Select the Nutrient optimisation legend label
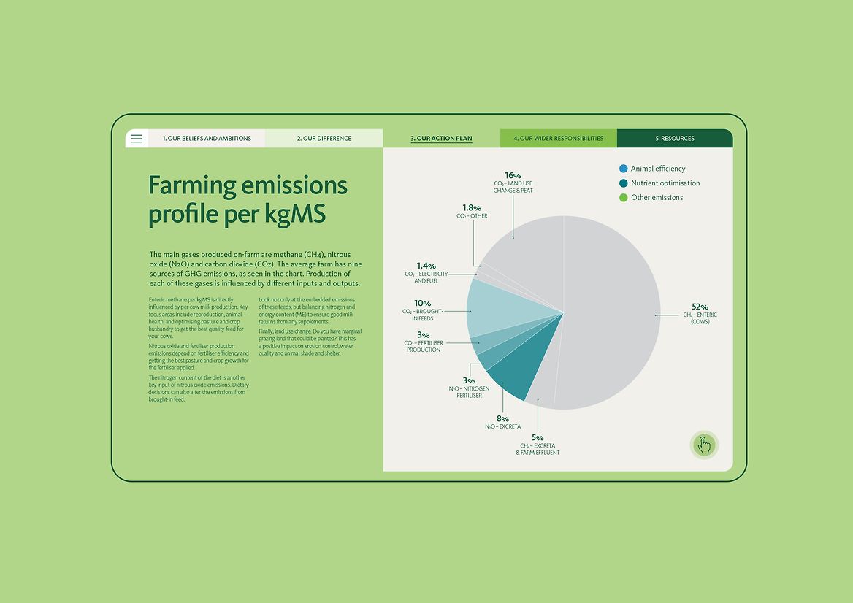The width and height of the screenshot is (853, 603). pyautogui.click(x=665, y=183)
